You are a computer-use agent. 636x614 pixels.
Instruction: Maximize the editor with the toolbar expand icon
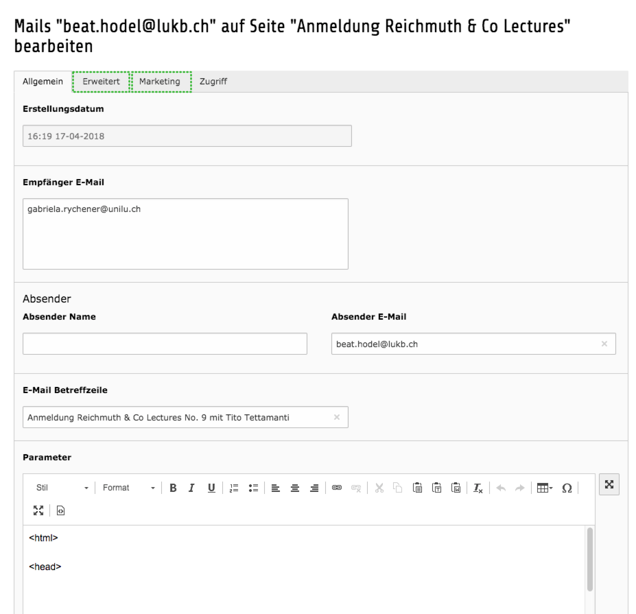pyautogui.click(x=38, y=510)
